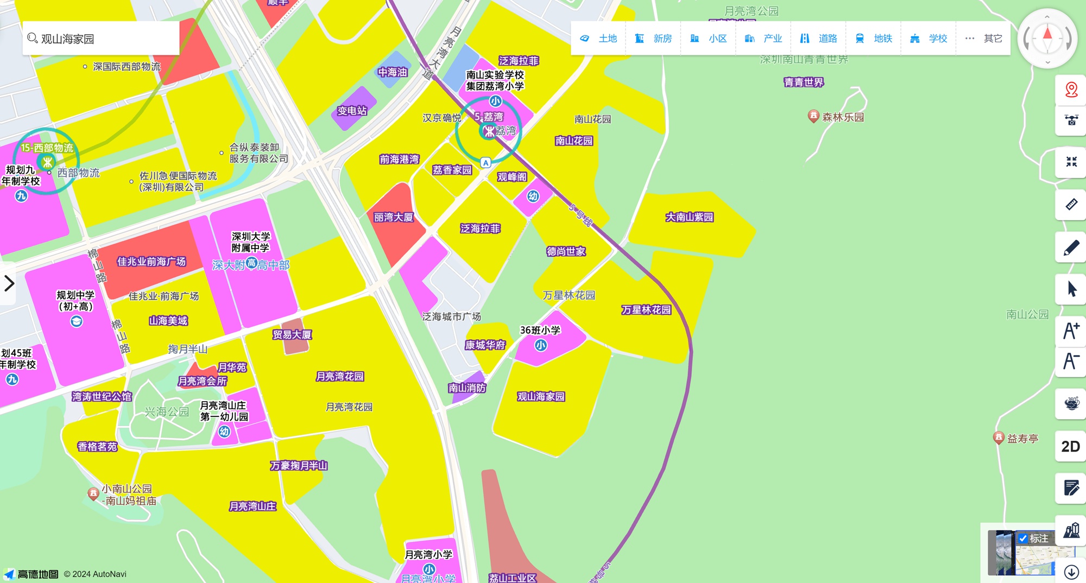Open the notes editing tool

tap(1071, 488)
